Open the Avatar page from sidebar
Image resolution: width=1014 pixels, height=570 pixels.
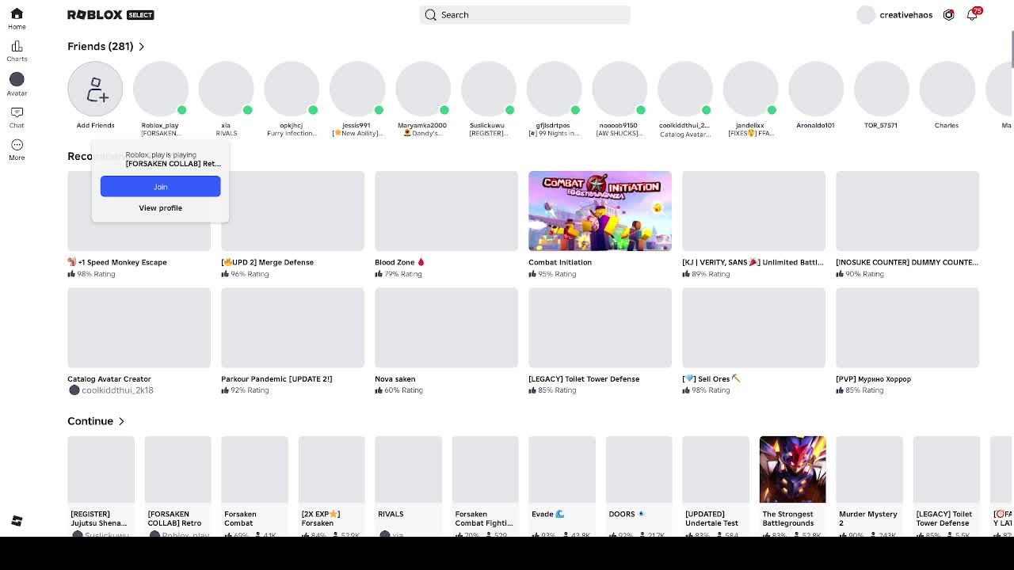(x=17, y=84)
